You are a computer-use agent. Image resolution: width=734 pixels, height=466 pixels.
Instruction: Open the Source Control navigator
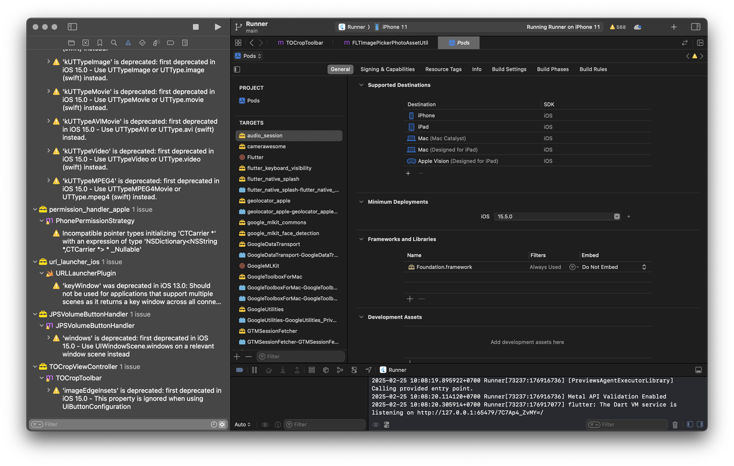click(86, 43)
